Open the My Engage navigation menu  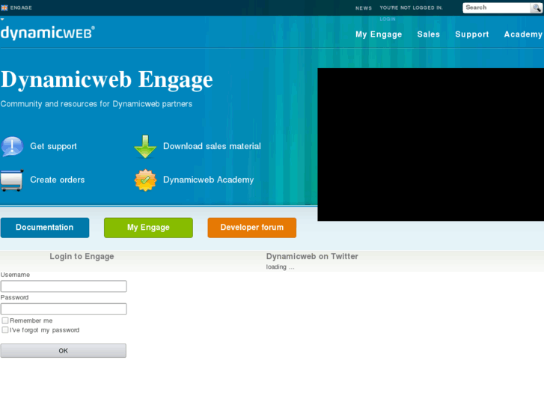point(379,34)
